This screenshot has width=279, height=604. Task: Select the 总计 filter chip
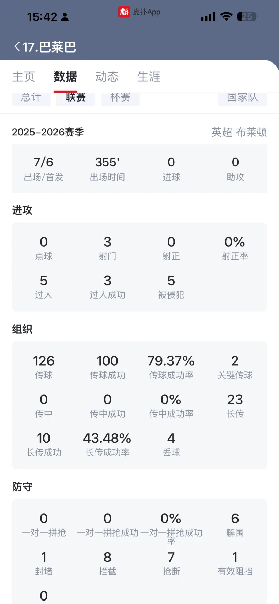click(31, 98)
